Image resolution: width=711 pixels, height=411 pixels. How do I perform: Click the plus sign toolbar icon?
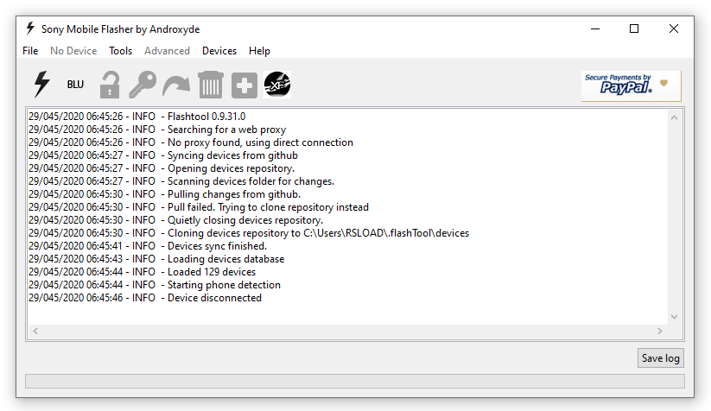[x=244, y=85]
